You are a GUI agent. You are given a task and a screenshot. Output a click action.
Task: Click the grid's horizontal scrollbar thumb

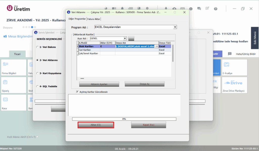(x=82, y=78)
